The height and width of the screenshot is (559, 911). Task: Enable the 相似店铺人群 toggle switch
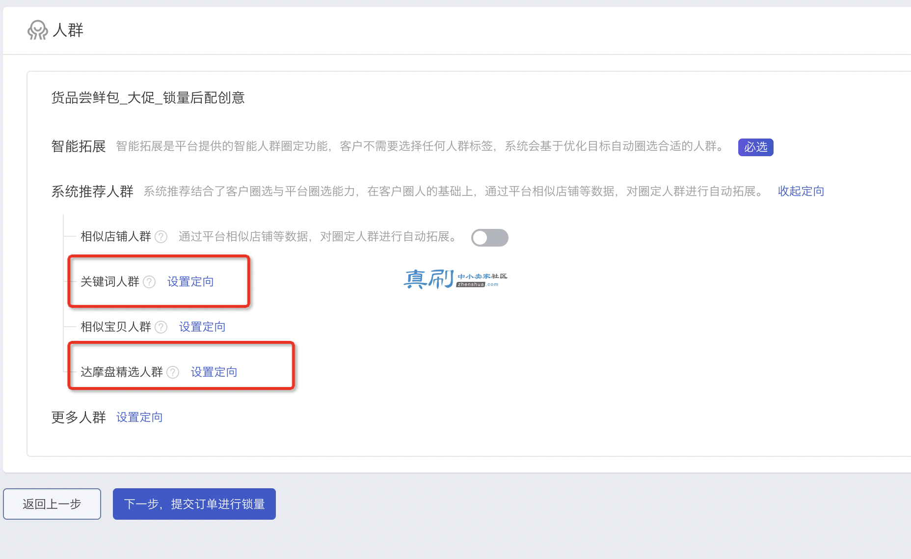490,238
